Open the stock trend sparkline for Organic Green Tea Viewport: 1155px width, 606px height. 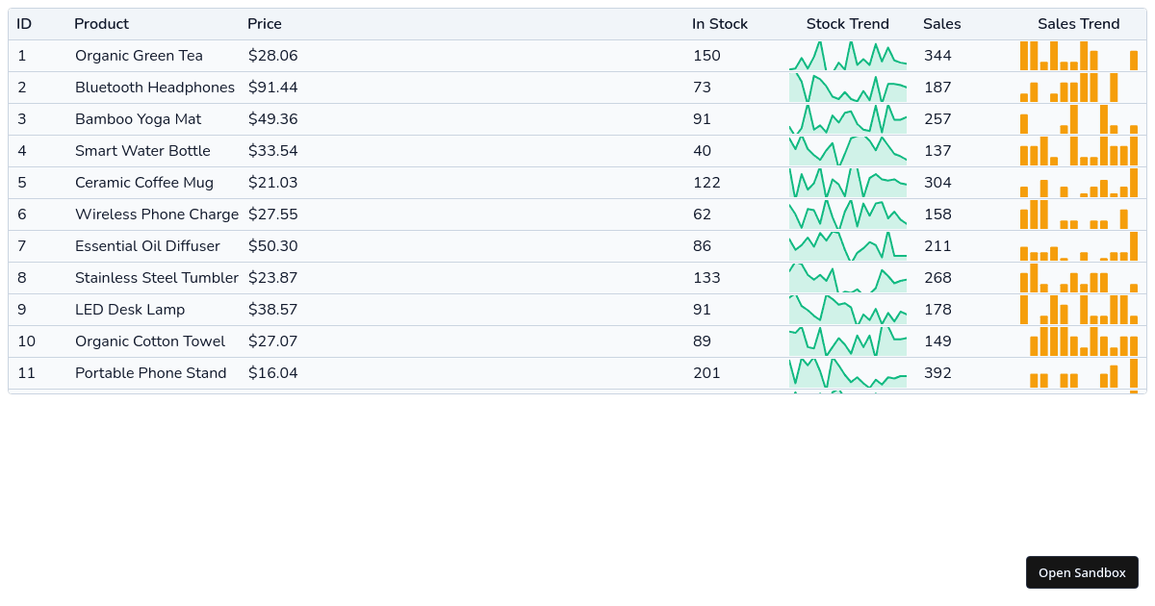[x=848, y=56]
